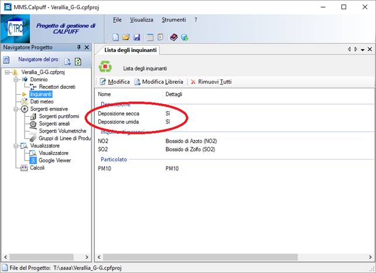Open the tab list dropdown arrow

[363, 50]
